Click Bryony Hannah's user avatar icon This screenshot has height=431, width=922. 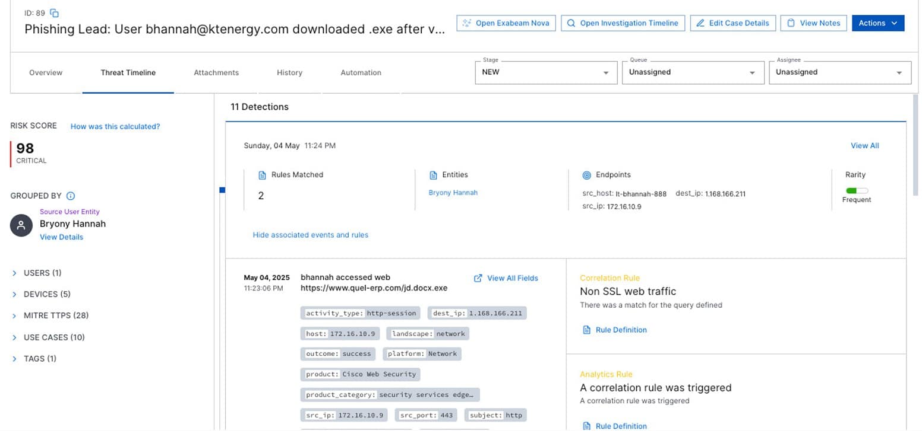click(21, 226)
